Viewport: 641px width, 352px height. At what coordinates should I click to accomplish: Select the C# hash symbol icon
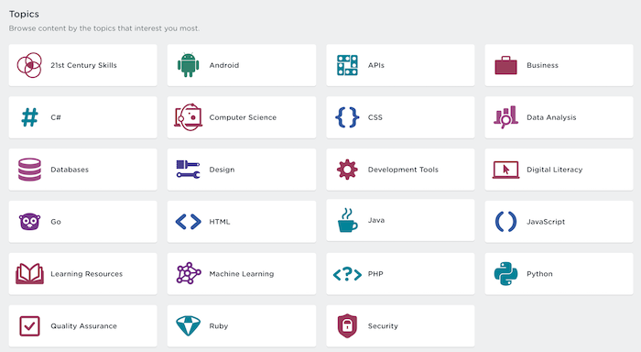(29, 117)
